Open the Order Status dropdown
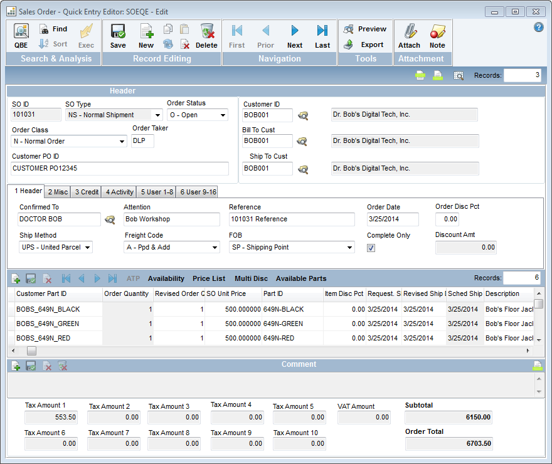This screenshot has height=464, width=552. [223, 115]
